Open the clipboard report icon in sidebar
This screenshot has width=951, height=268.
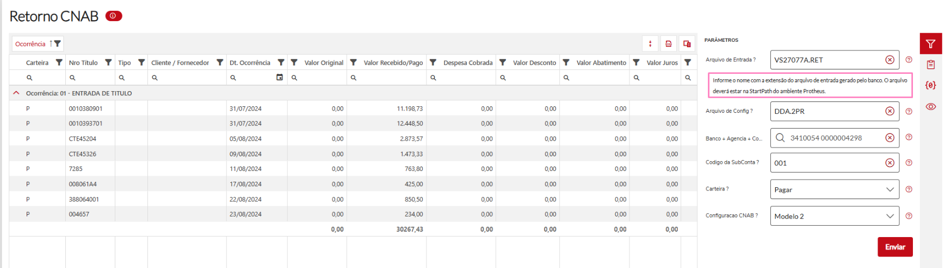930,65
